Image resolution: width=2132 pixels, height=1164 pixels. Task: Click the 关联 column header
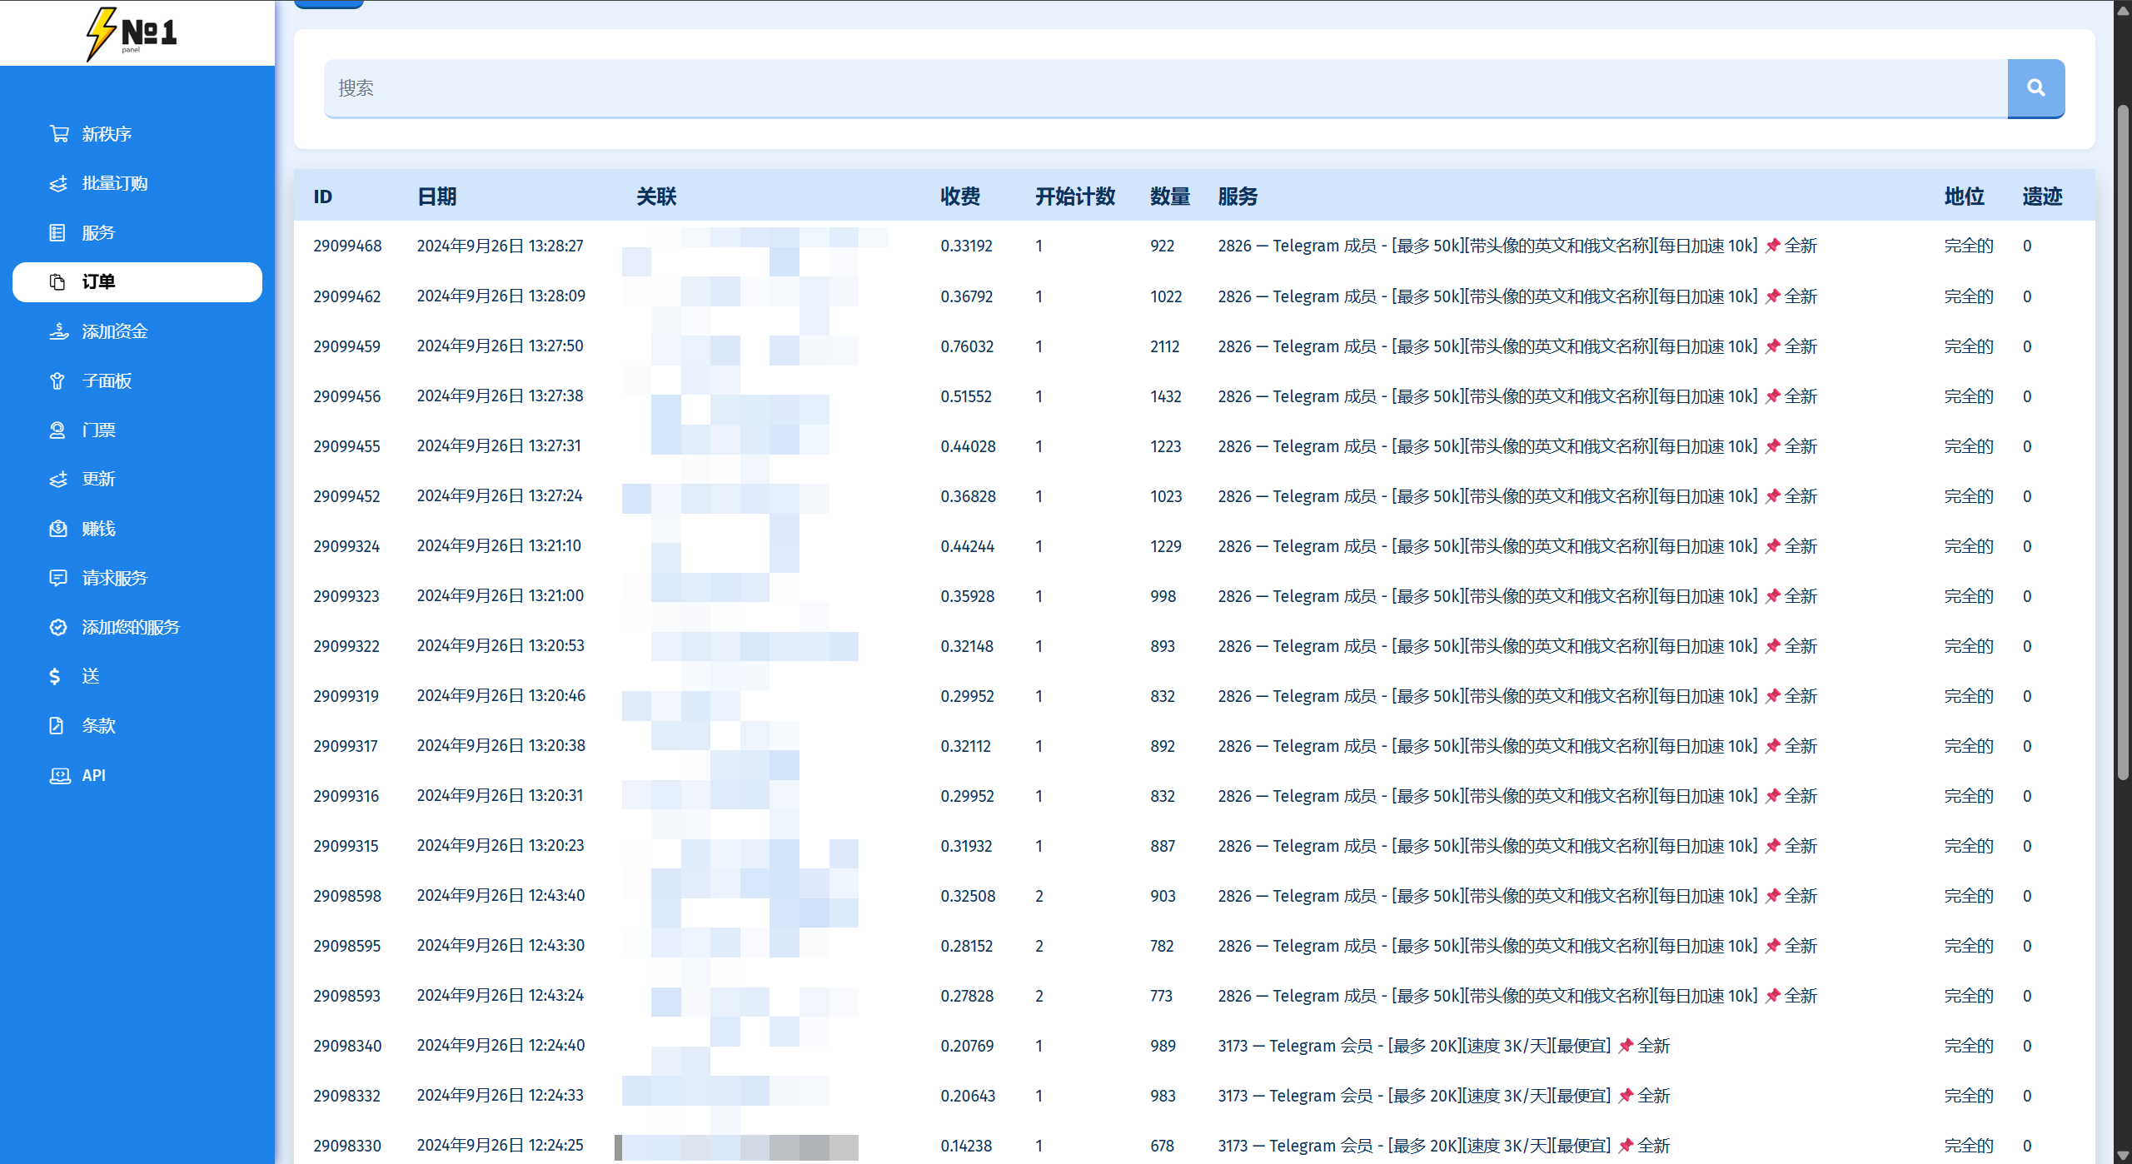coord(656,196)
